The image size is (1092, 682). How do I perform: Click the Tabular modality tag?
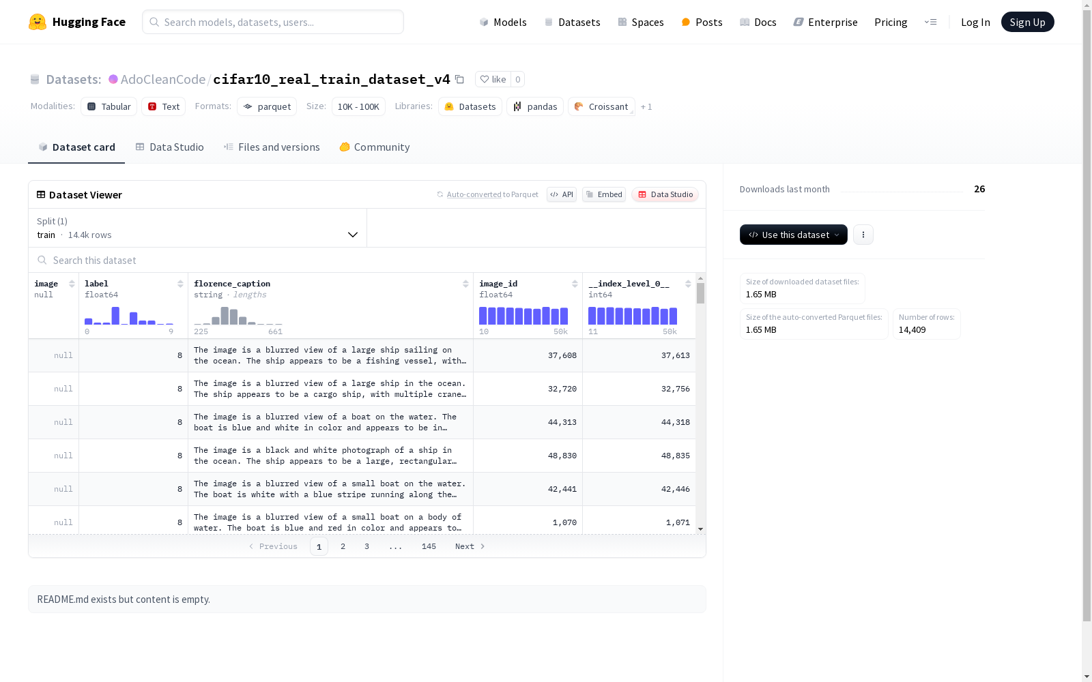tap(109, 106)
